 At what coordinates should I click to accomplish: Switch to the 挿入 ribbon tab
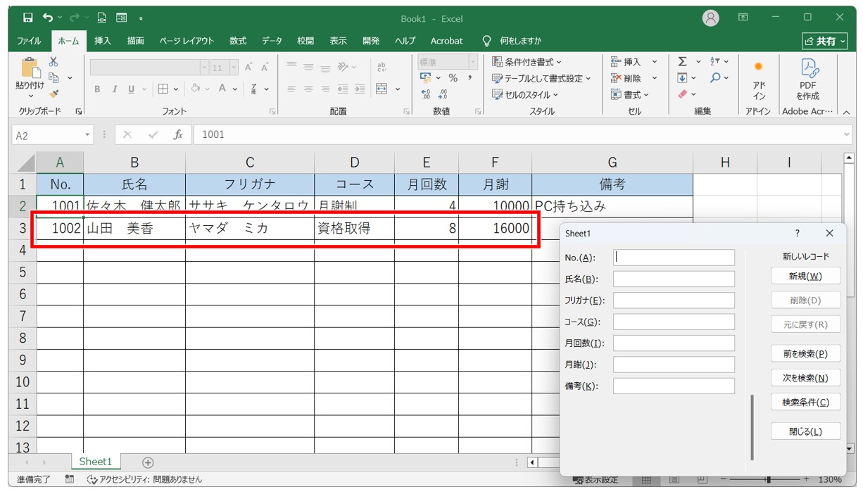(x=103, y=41)
